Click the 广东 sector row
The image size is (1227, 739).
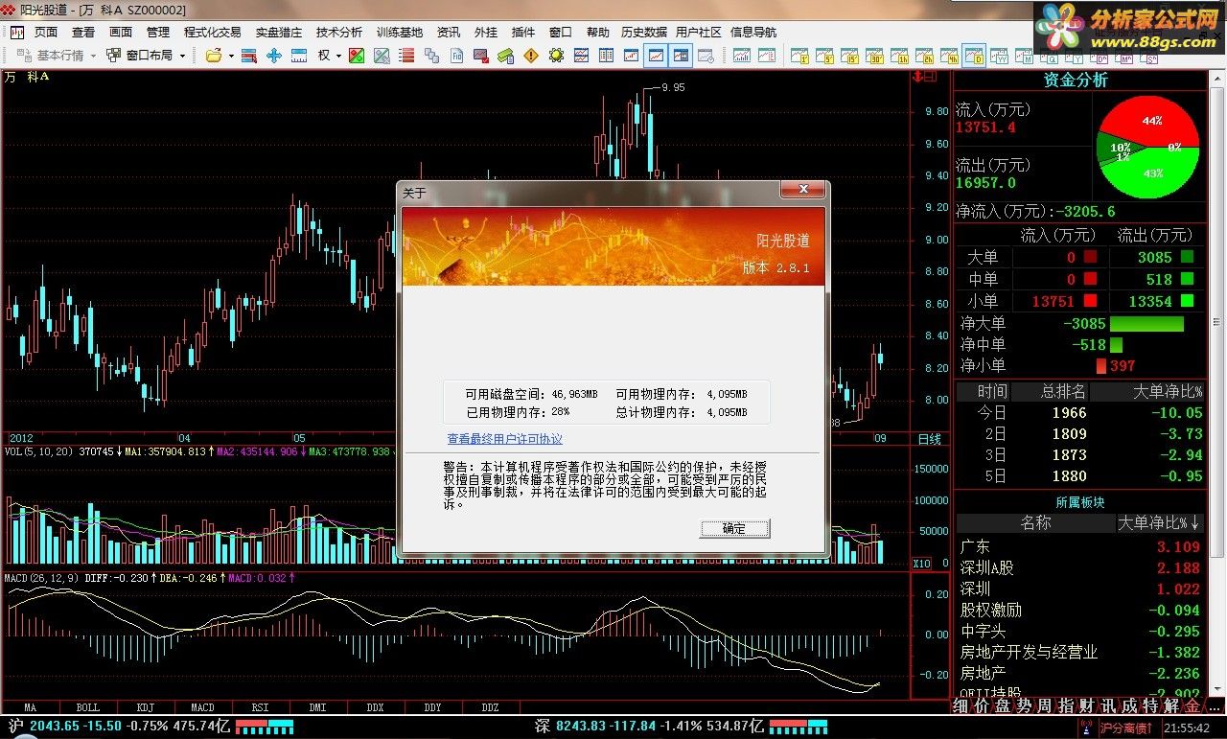click(1081, 546)
